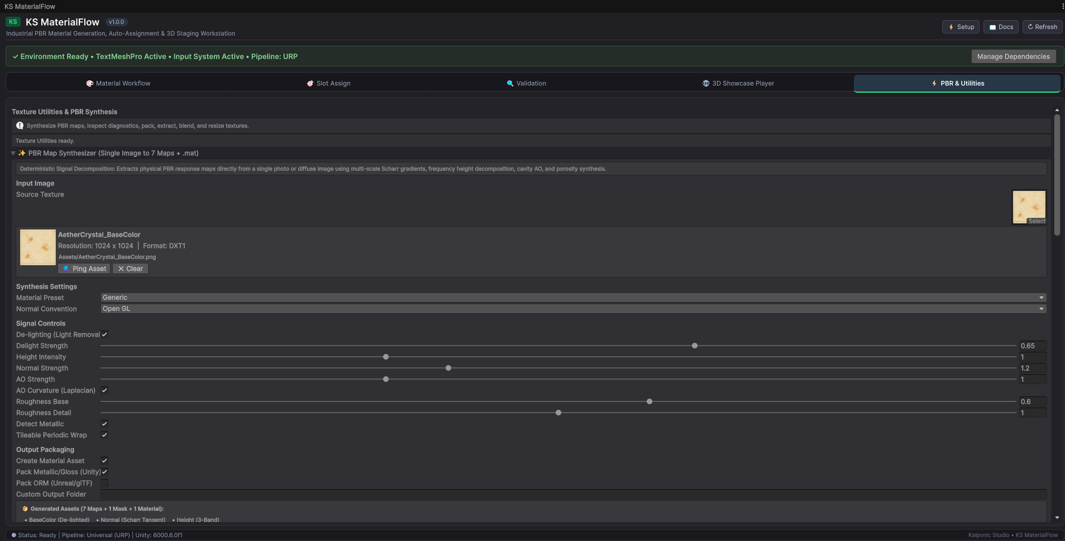1065x541 pixels.
Task: Click the checkmark icon before Environment Ready
Action: 16,56
